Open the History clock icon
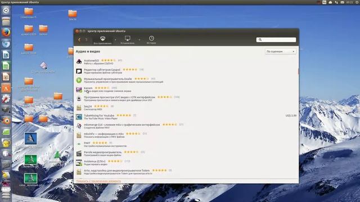 [151, 38]
